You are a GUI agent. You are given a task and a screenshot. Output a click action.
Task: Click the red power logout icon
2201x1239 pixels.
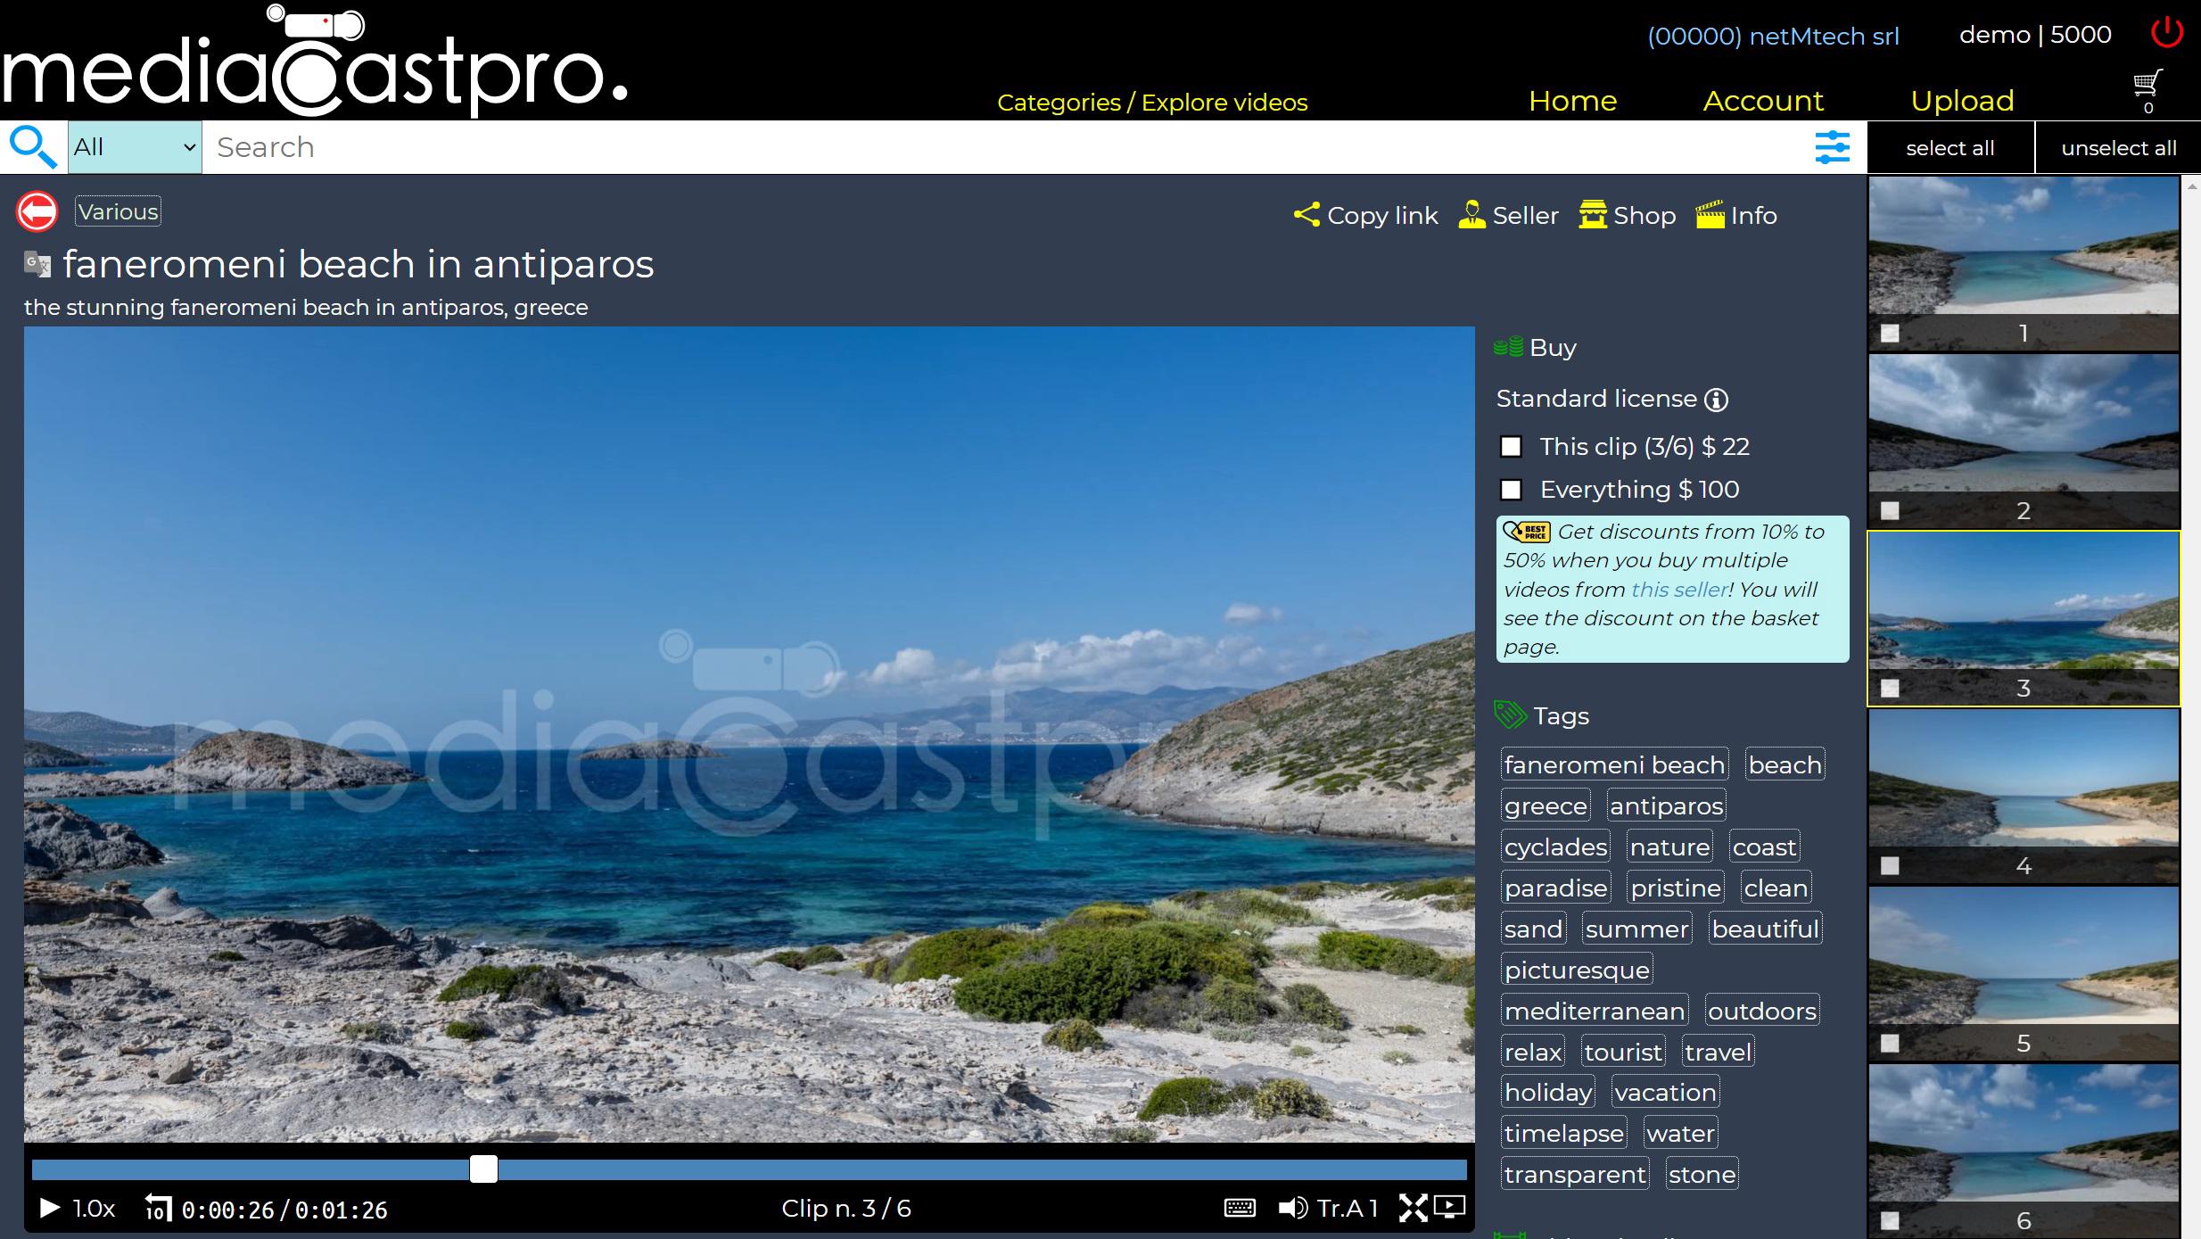[2166, 33]
